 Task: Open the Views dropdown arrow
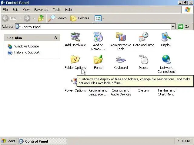click(x=103, y=18)
